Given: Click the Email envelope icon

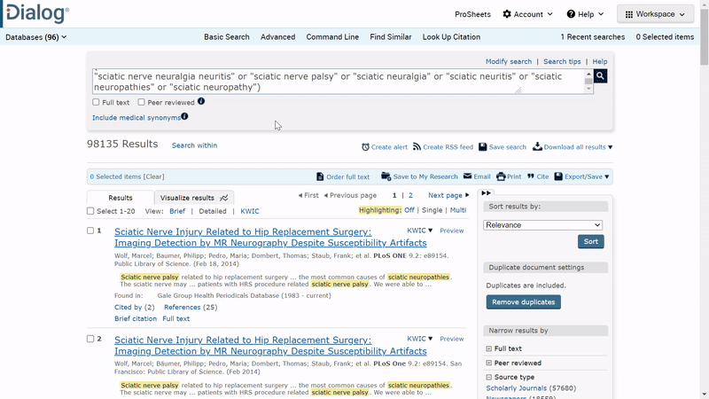Looking at the screenshot, I should 468,176.
